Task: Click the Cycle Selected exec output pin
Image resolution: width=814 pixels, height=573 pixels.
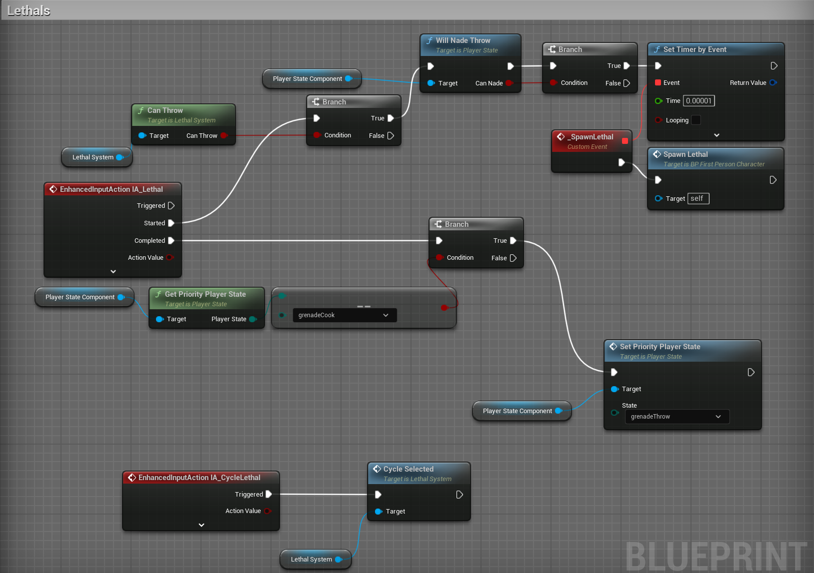Action: (459, 495)
